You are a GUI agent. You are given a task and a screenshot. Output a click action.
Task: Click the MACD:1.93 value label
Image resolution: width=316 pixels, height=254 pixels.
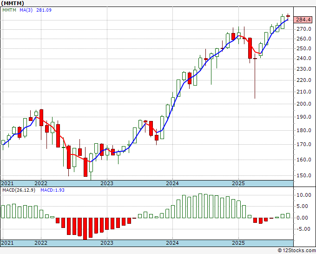click(x=53, y=190)
